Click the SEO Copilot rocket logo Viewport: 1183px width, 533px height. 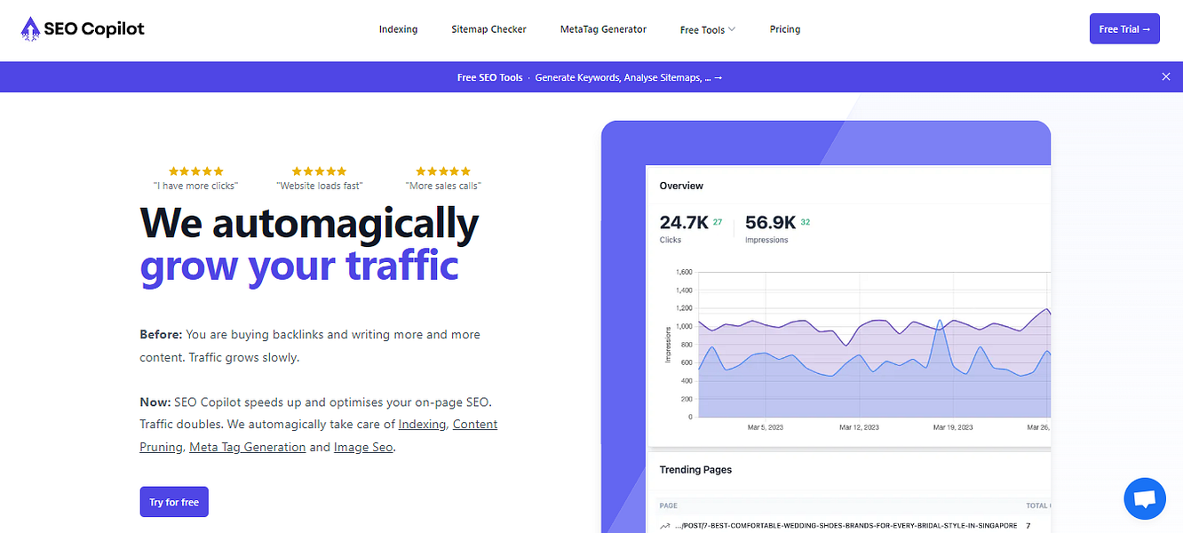click(31, 28)
